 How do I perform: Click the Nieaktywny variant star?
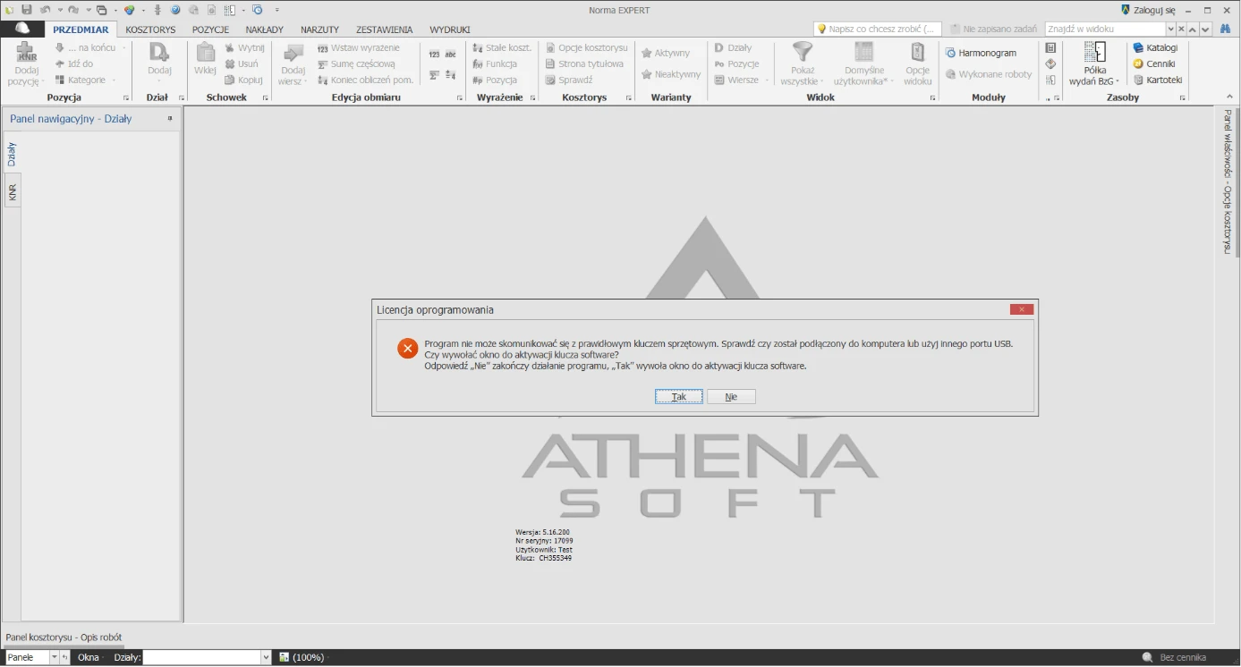click(x=646, y=74)
